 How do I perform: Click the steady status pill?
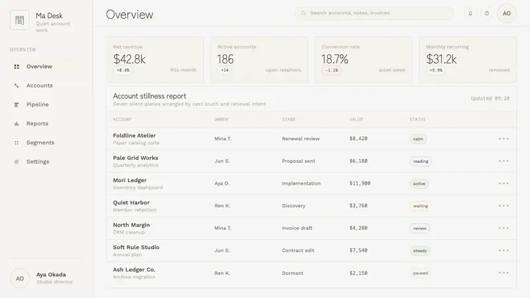[420, 251]
